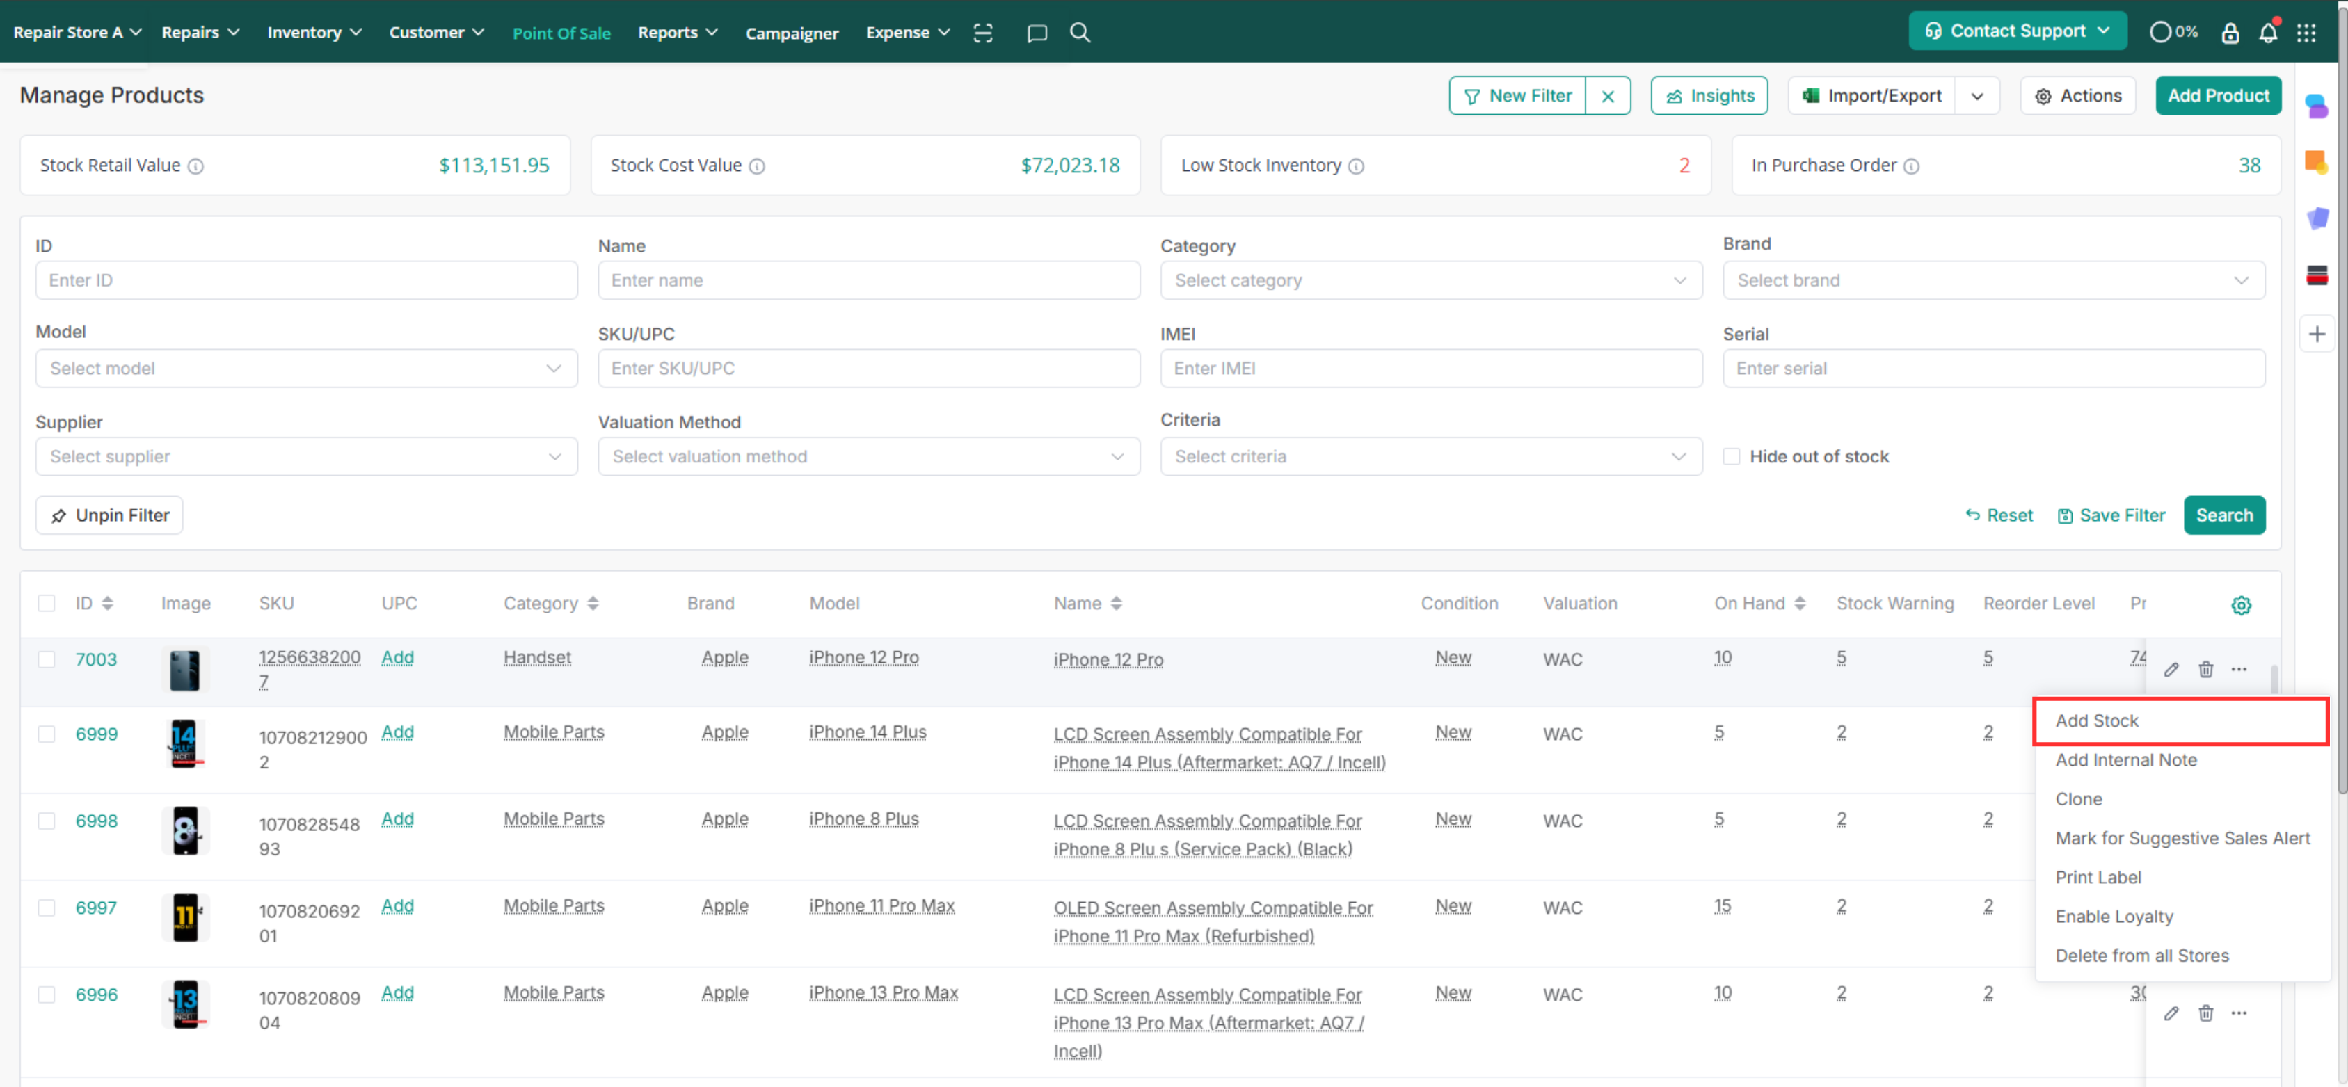The height and width of the screenshot is (1087, 2348).
Task: Open more options for product 6996
Action: [x=2239, y=1013]
